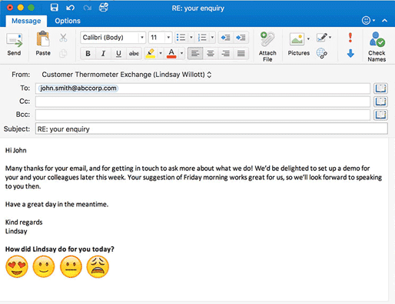Open address book for To field
The image size is (395, 304).
(x=380, y=89)
